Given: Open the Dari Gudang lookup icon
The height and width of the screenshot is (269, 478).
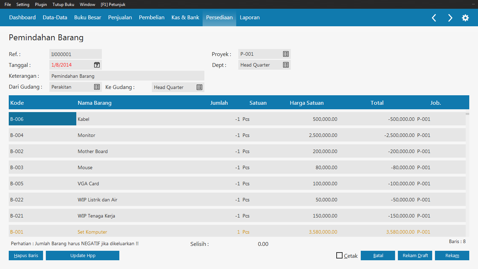Looking at the screenshot, I should coord(97,87).
